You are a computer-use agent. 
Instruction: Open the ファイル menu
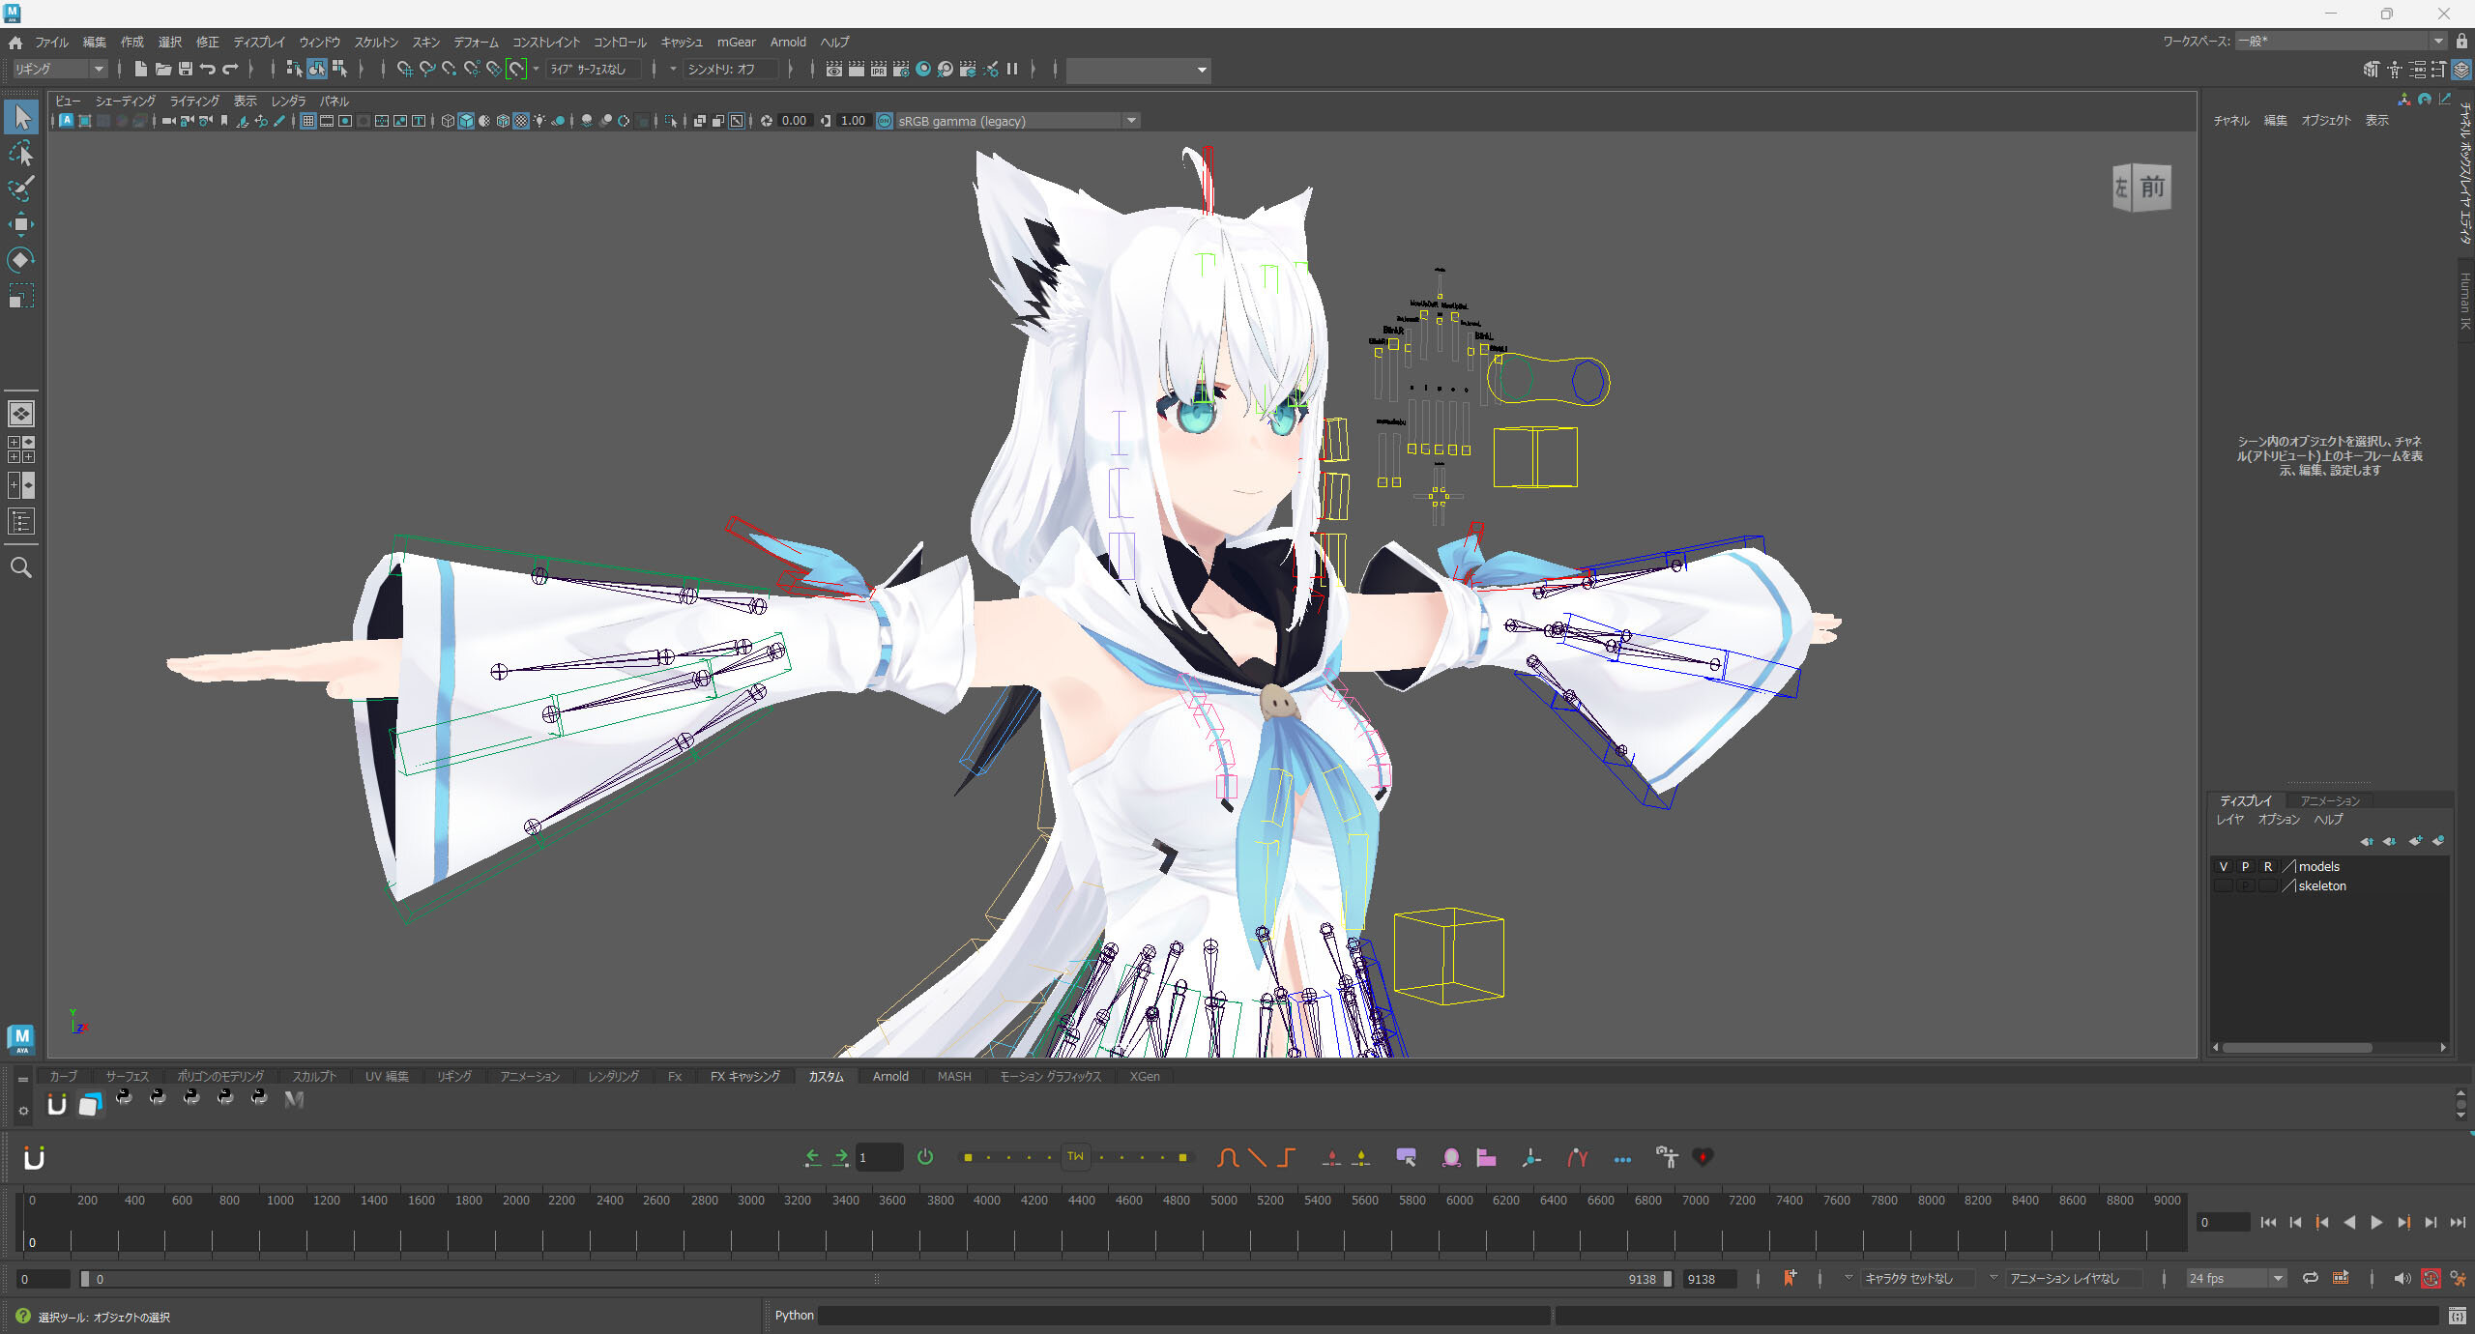click(52, 43)
